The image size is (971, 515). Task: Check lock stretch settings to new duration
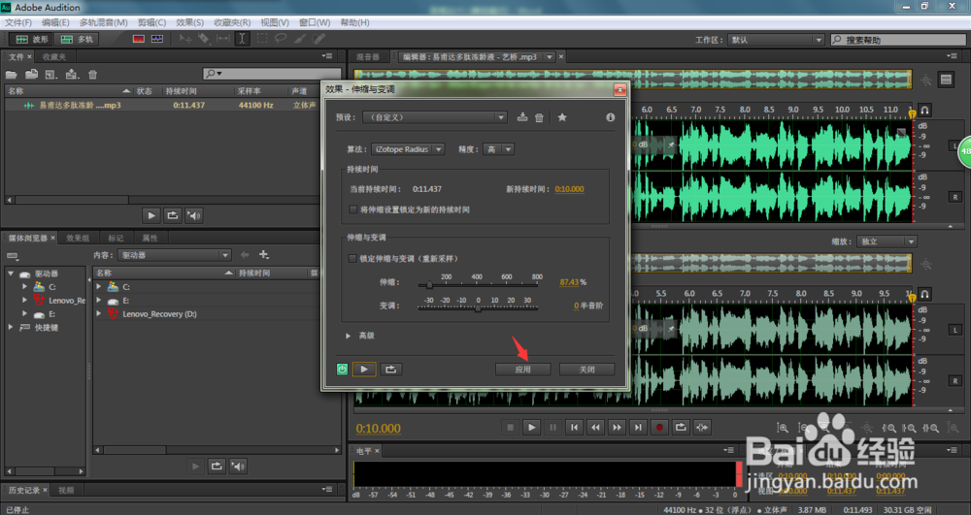pyautogui.click(x=353, y=209)
